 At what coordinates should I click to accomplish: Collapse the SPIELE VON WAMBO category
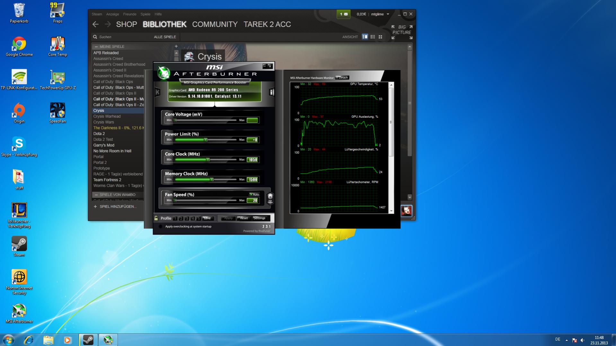click(x=96, y=195)
